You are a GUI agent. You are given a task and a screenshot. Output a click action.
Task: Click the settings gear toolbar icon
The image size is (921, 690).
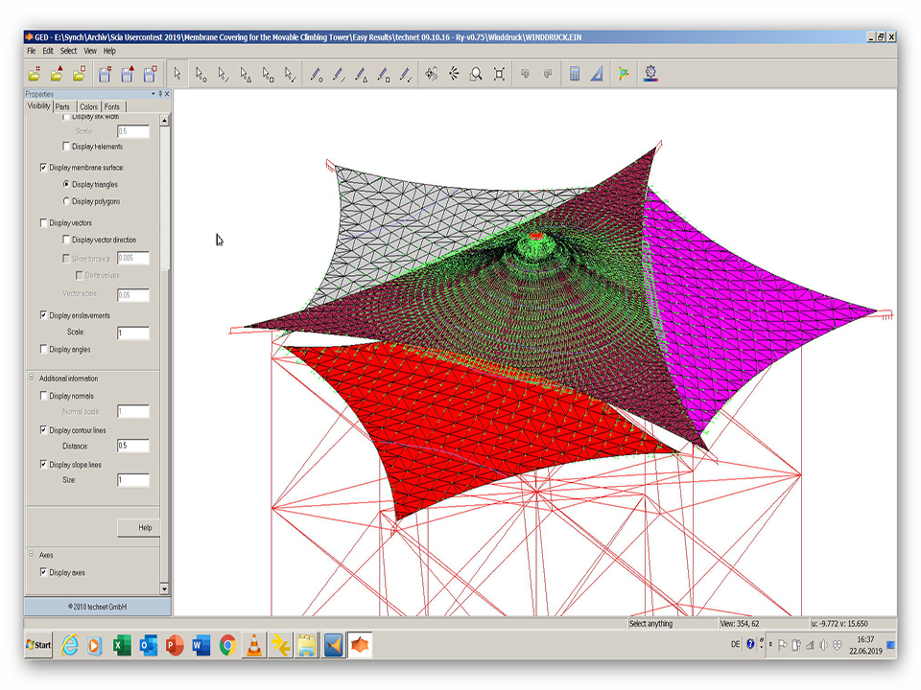(x=651, y=73)
